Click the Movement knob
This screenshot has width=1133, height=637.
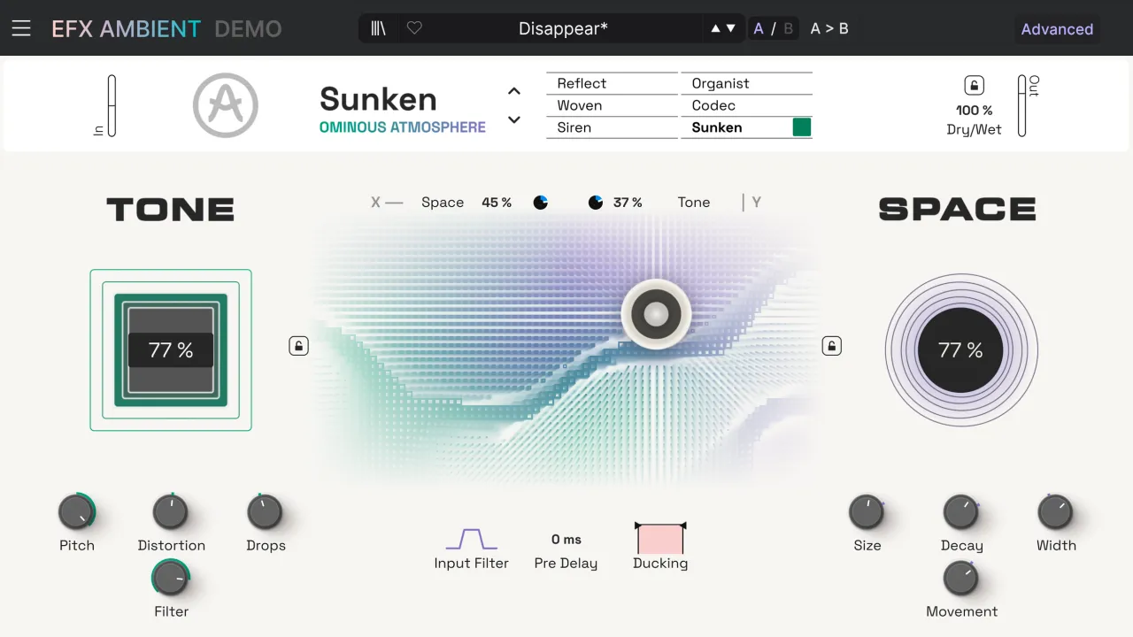pyautogui.click(x=960, y=579)
